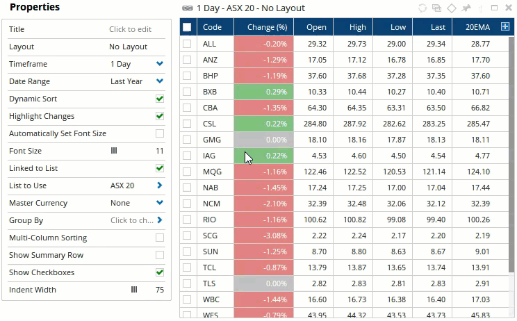517x321 pixels.
Task: Click the Indent Width value 75
Action: 160,290
